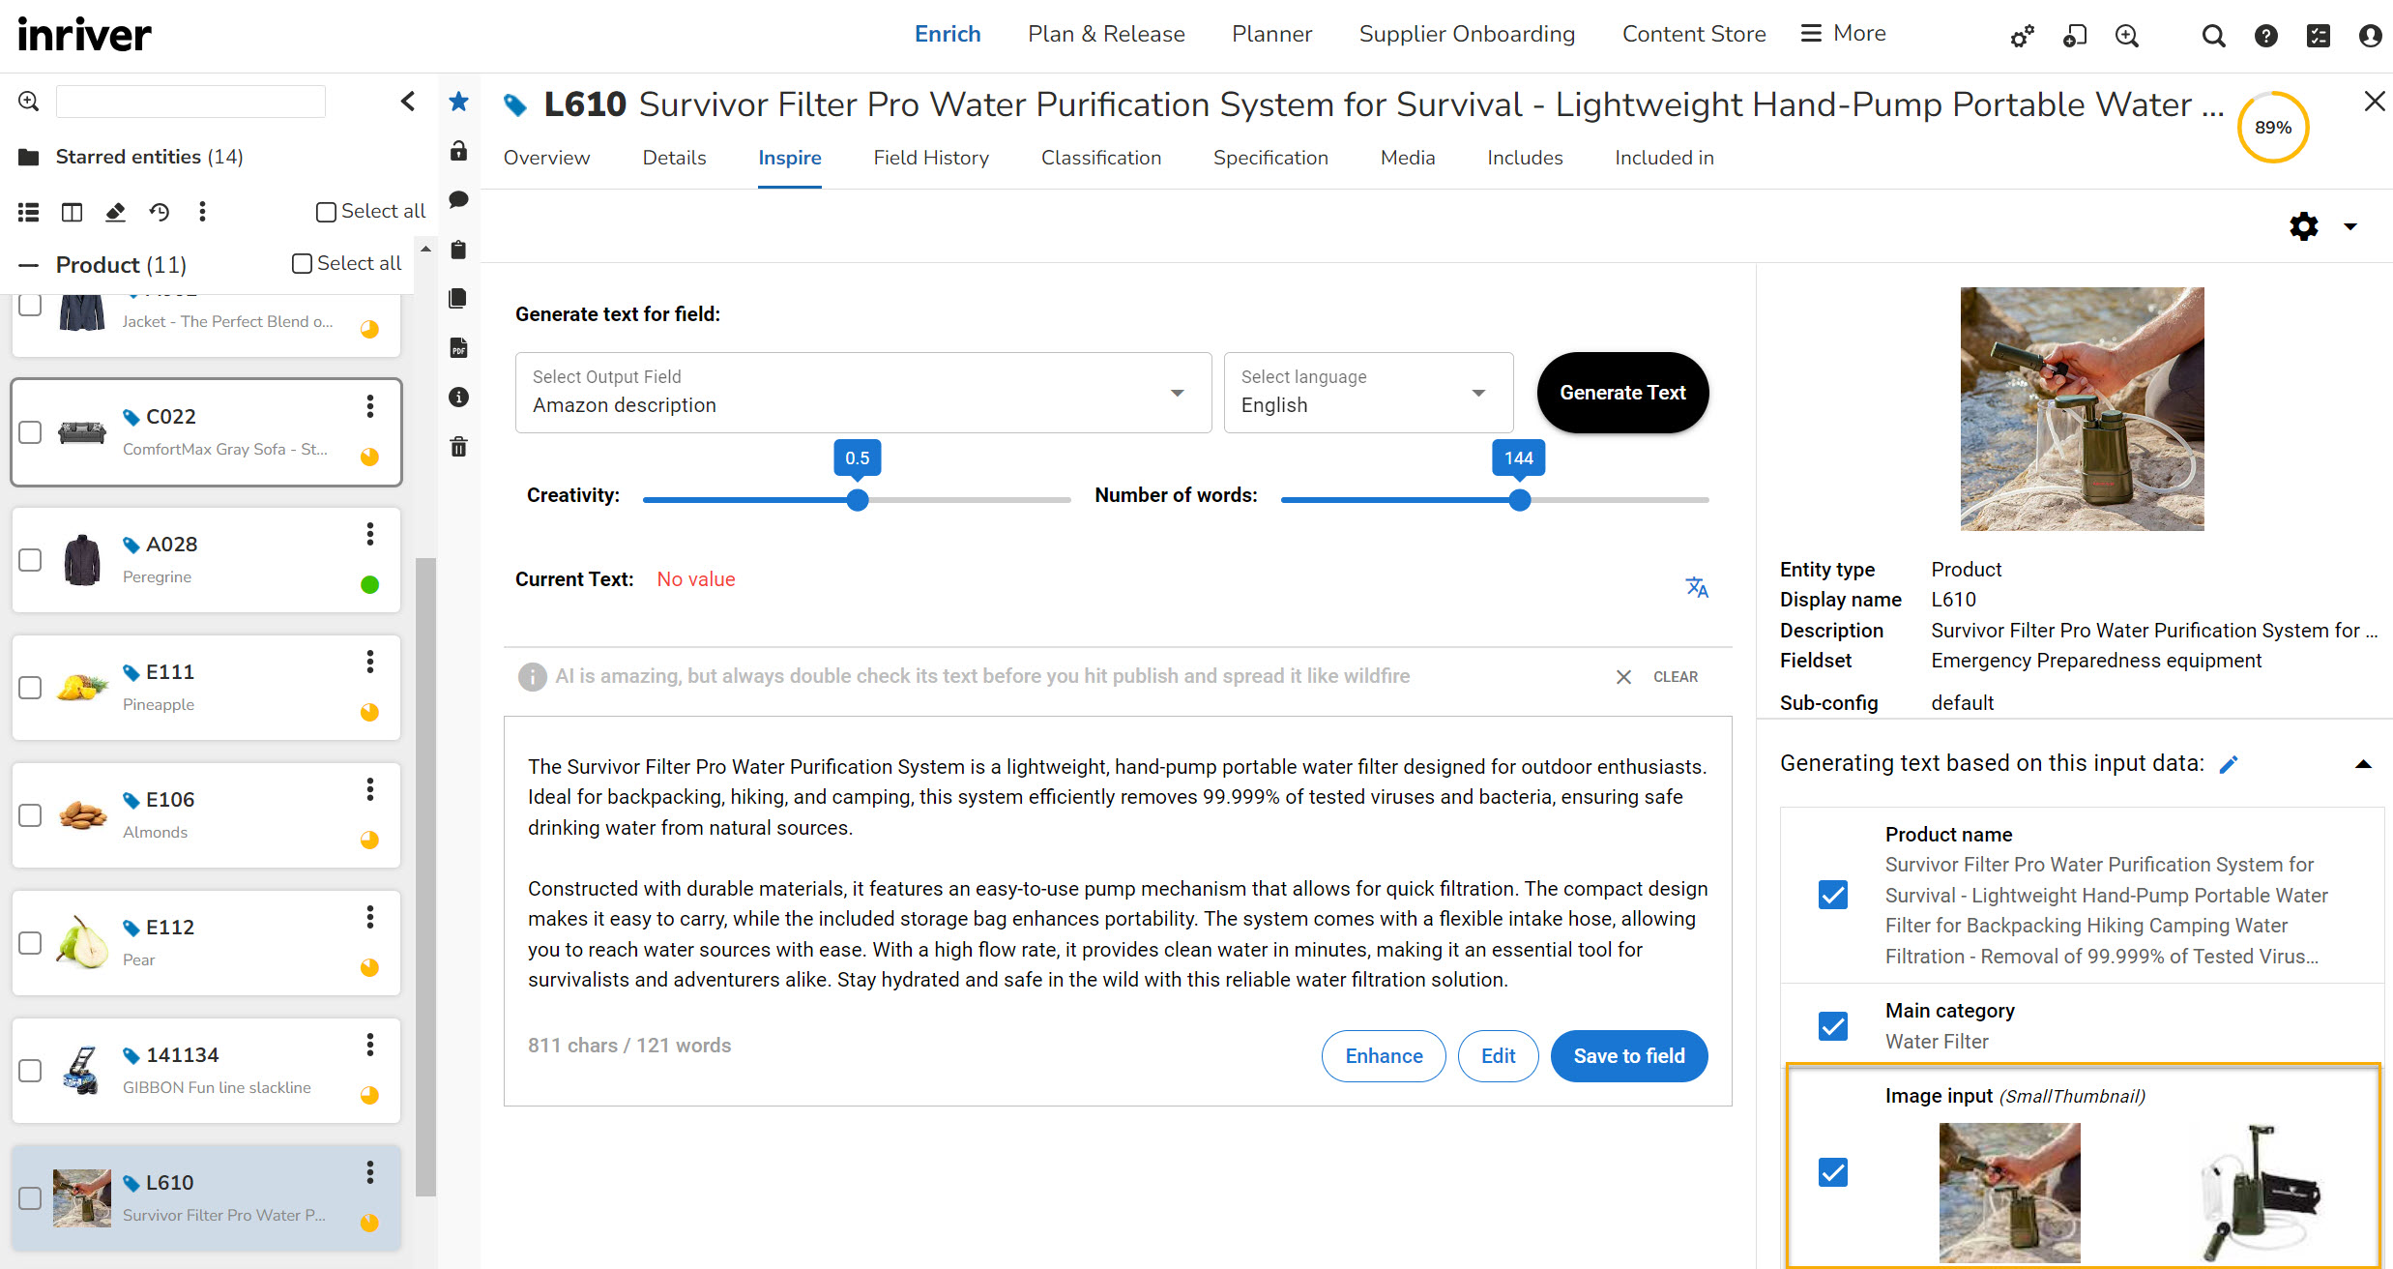Uncheck the Main category input checkbox

(1832, 1026)
